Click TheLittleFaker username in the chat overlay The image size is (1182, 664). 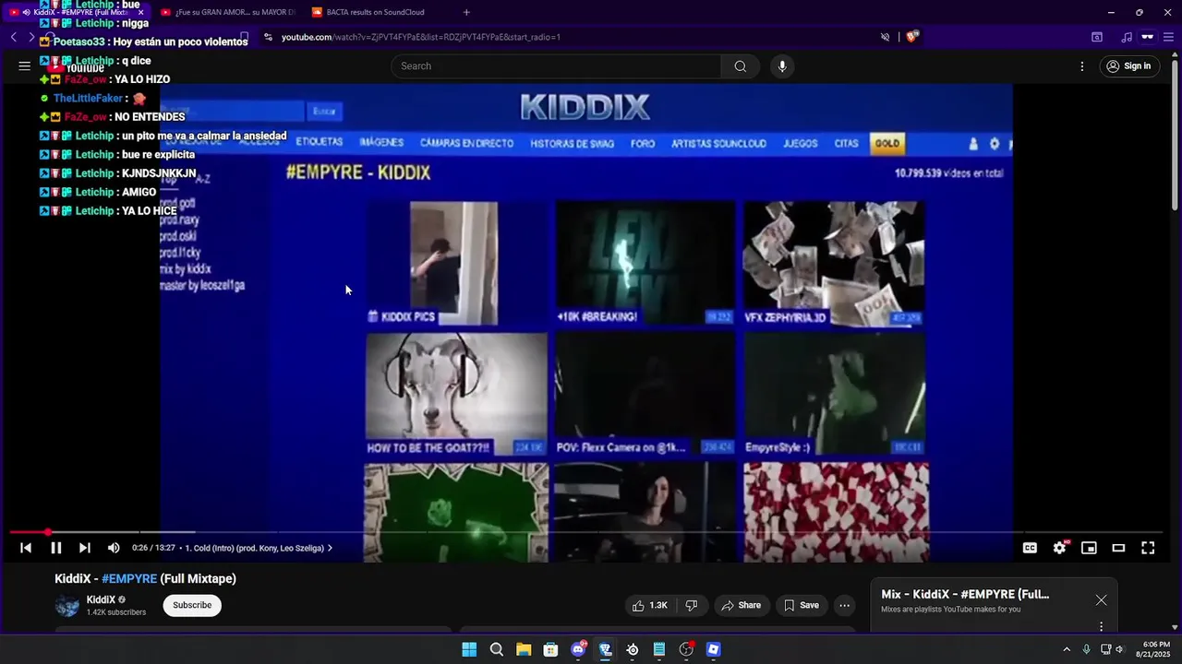pos(89,99)
